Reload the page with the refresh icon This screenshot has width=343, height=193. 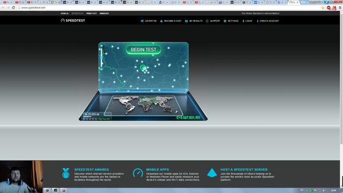pyautogui.click(x=13, y=8)
